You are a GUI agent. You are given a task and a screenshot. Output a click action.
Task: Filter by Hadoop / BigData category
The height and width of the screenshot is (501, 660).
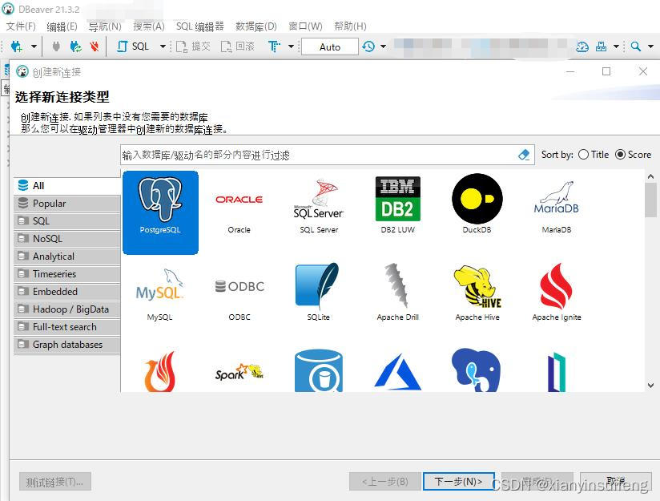click(67, 309)
